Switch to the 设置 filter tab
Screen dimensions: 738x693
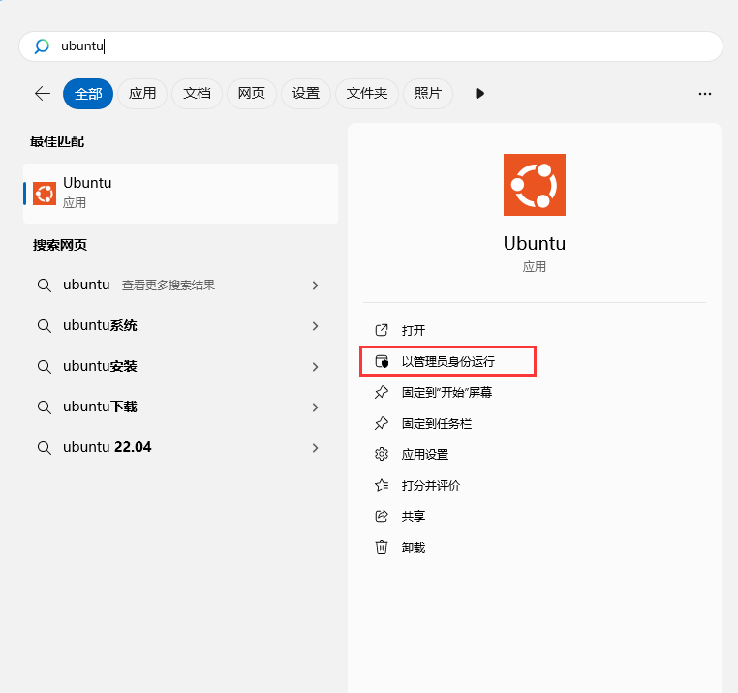(306, 94)
